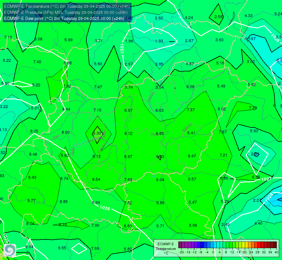The height and width of the screenshot is (260, 282).
Task: Click the temperature value 6.85
Action: [160, 133]
